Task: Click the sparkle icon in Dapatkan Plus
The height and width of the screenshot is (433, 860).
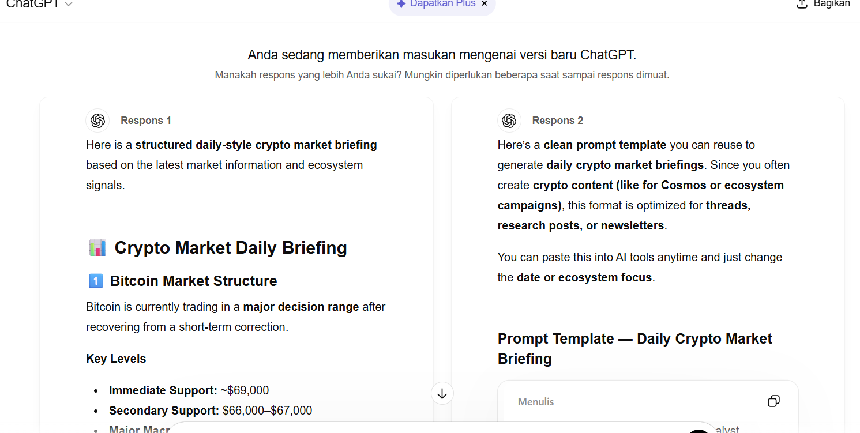Action: pos(401,3)
